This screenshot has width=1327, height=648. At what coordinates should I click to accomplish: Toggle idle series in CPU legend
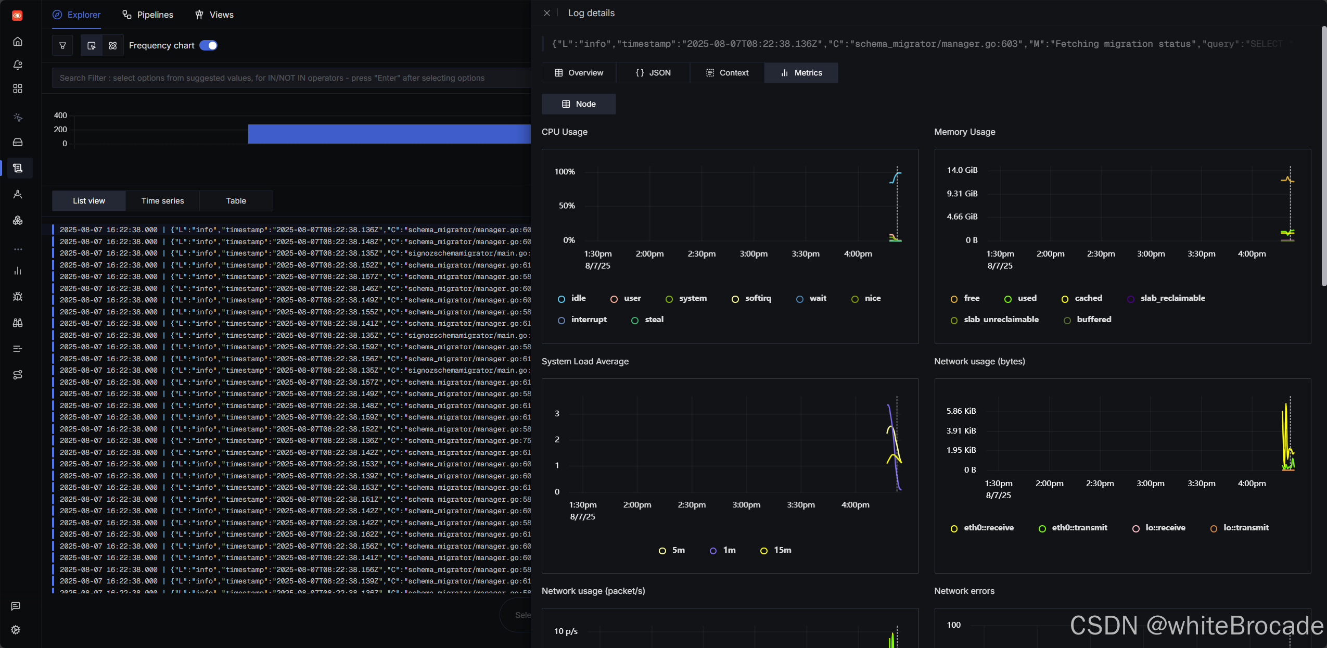coord(571,298)
